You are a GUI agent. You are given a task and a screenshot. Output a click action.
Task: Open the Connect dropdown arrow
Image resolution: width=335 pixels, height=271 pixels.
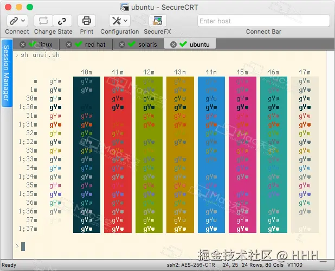[x=23, y=21]
